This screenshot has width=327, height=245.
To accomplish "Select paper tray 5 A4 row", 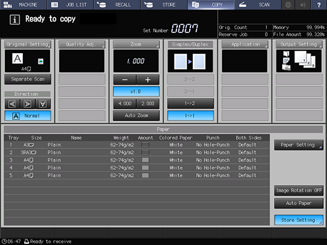I will (x=137, y=176).
